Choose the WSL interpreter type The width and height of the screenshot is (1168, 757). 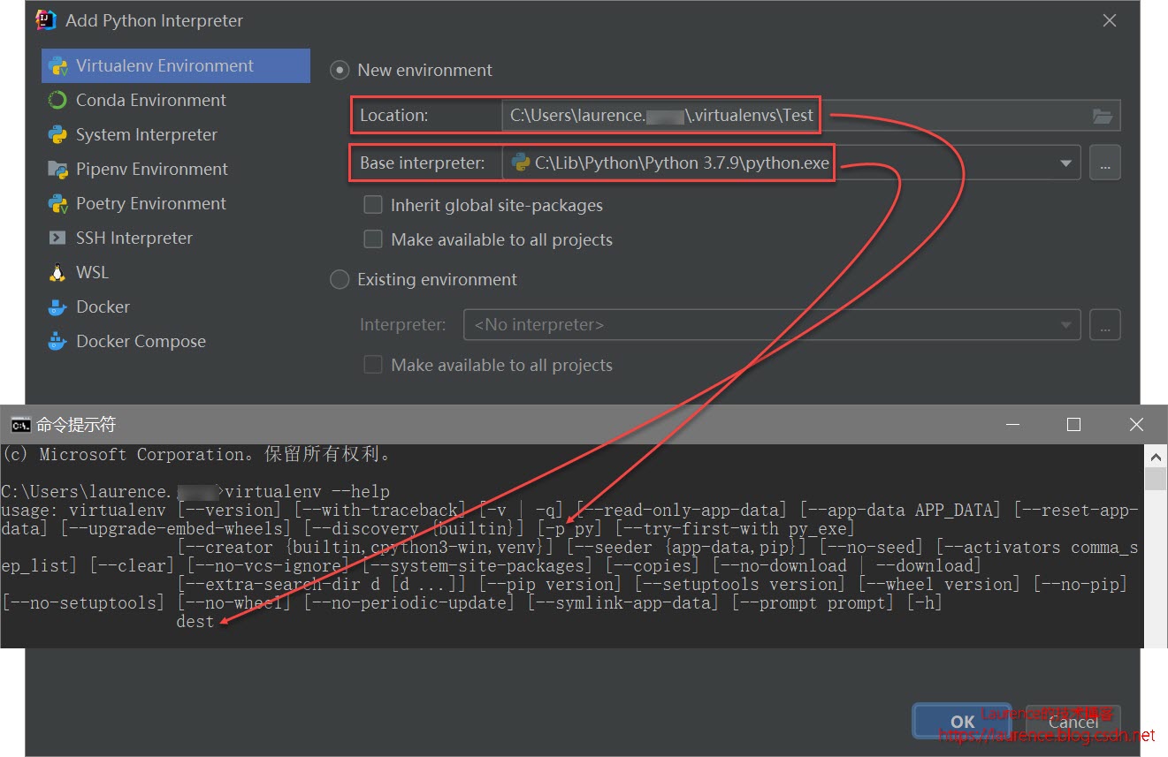176,273
